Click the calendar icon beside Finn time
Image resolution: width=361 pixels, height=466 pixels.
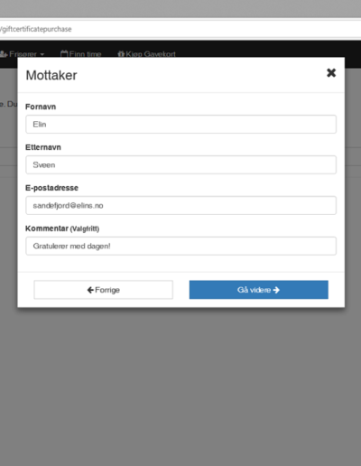pos(64,54)
